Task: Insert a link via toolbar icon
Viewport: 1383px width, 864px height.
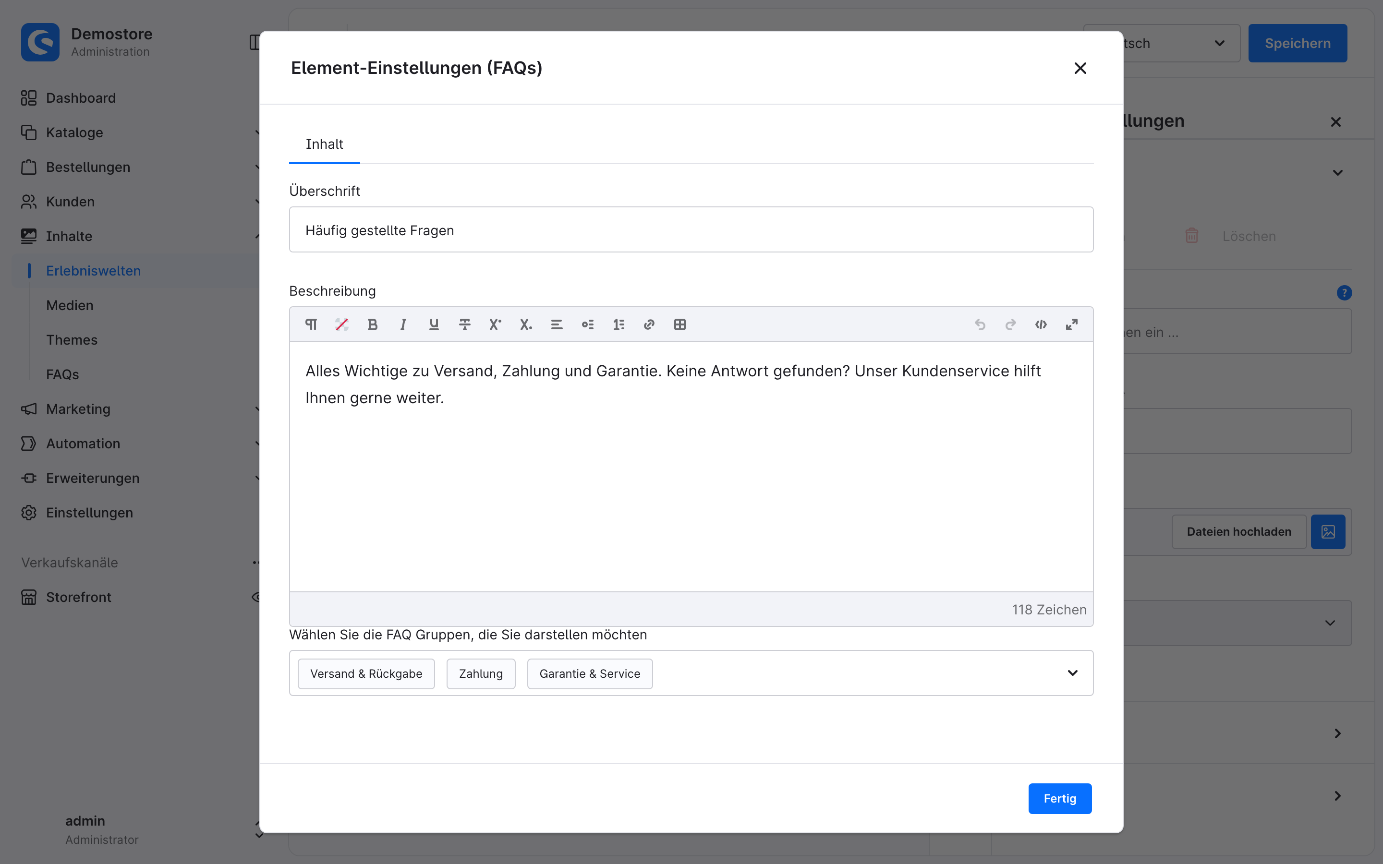Action: [649, 324]
